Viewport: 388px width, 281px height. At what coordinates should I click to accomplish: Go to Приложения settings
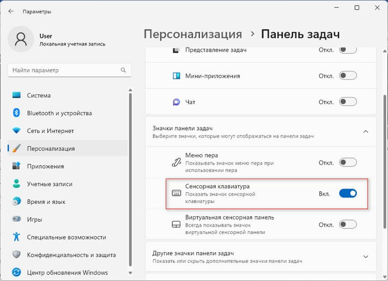68,166
